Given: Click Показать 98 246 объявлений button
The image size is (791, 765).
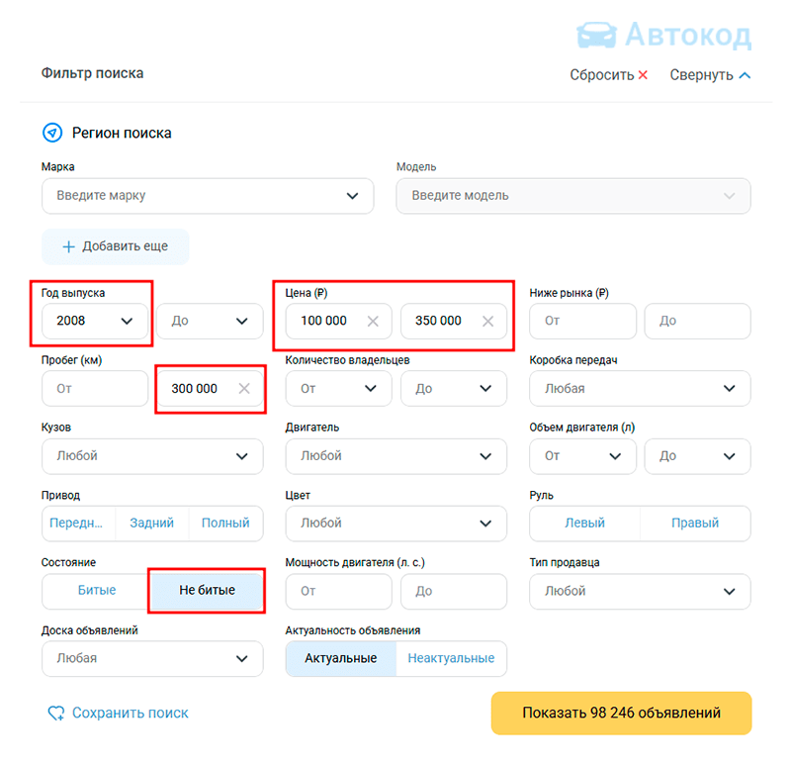Looking at the screenshot, I should pos(622,713).
